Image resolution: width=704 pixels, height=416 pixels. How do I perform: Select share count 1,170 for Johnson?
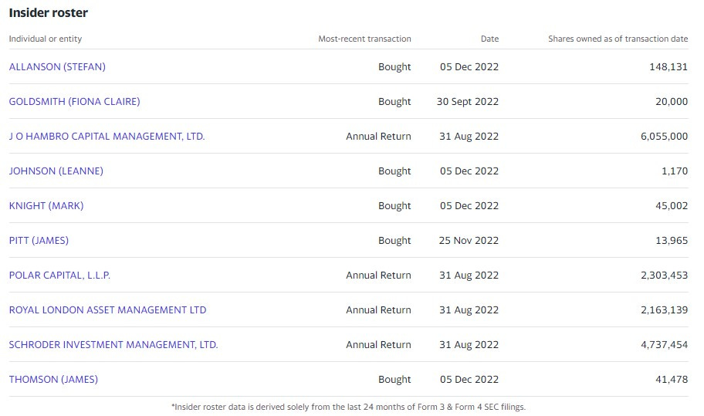click(x=675, y=171)
